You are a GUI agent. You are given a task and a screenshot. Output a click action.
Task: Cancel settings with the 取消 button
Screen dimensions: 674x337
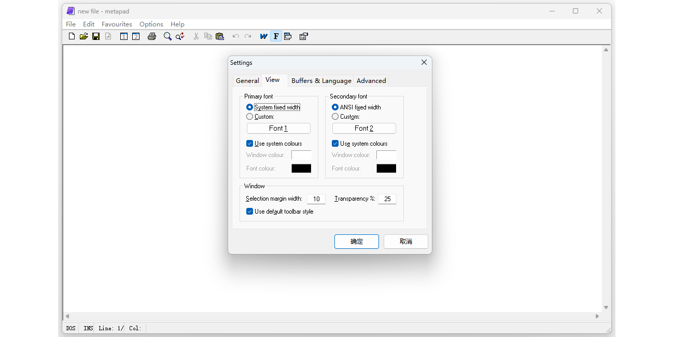point(406,242)
